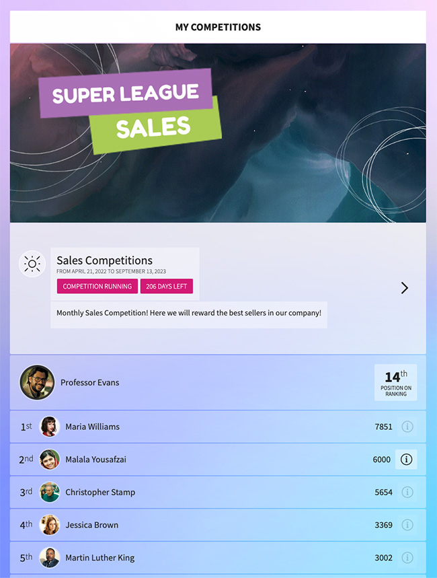Open info icon for Malala Yousafzai
The image size is (437, 578).
406,460
